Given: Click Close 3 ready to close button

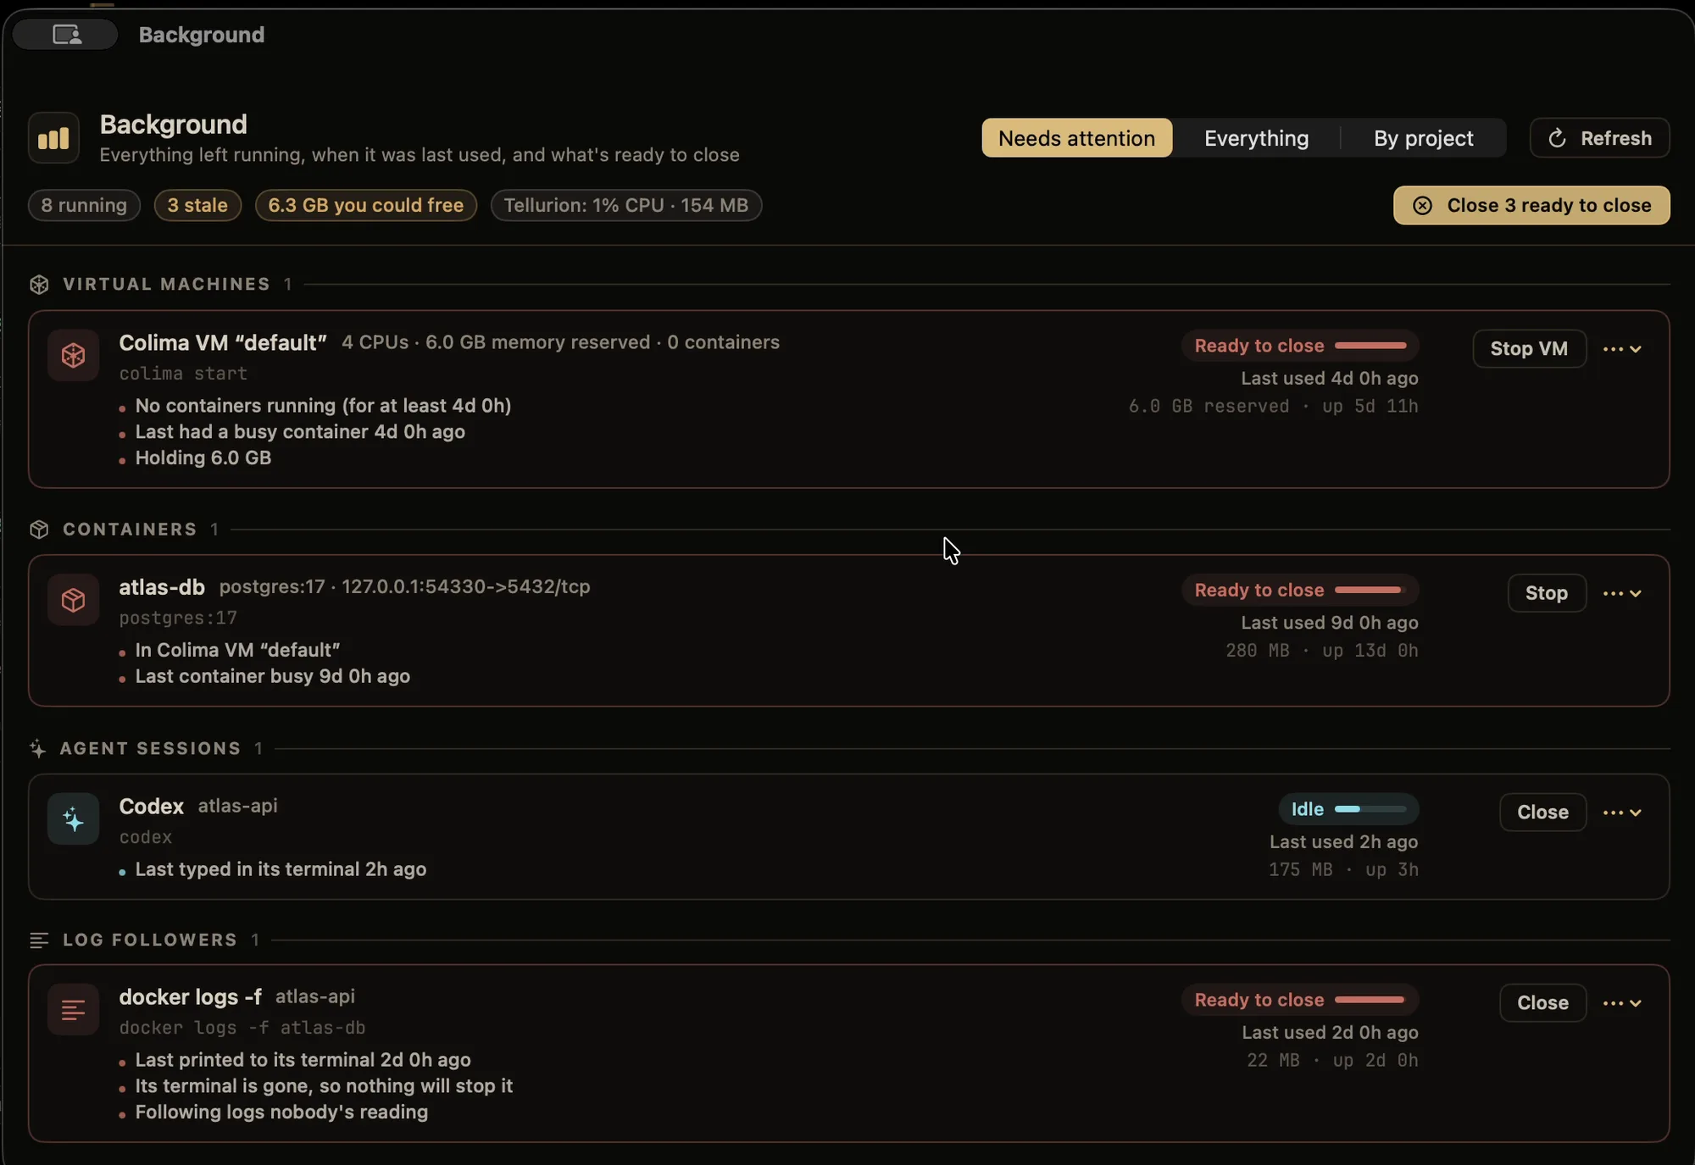Looking at the screenshot, I should pos(1531,206).
